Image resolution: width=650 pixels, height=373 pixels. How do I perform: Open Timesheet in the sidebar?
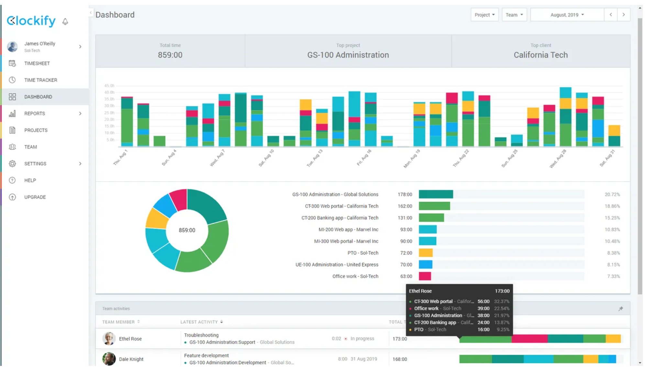(x=45, y=63)
